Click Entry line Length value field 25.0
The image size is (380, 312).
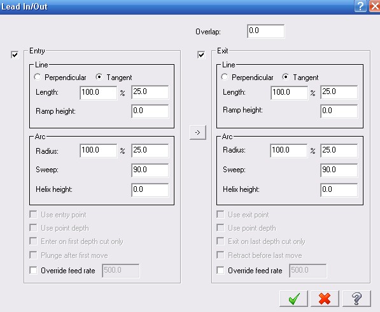point(150,92)
